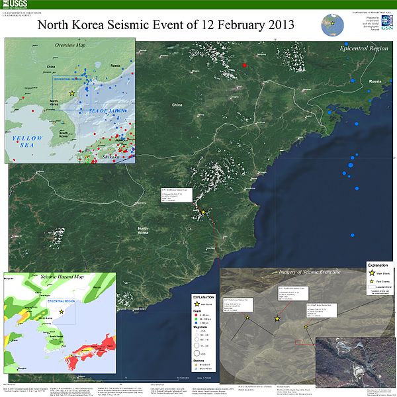
Task: Click the red depth dot in the legend
Action: (x=196, y=314)
